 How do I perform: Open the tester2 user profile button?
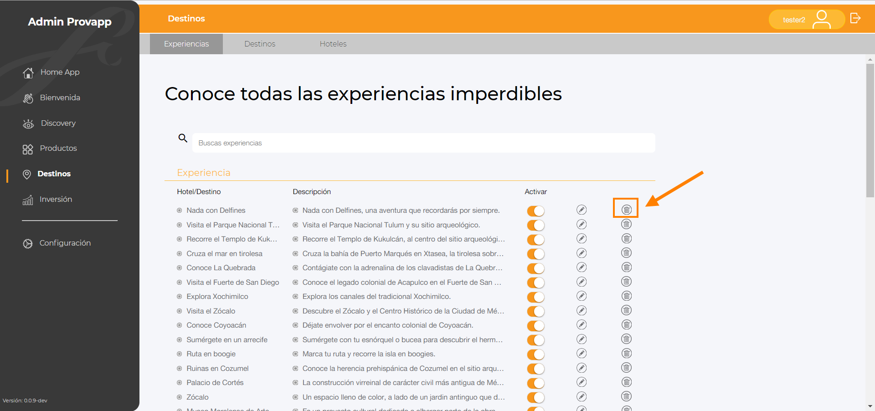point(807,20)
